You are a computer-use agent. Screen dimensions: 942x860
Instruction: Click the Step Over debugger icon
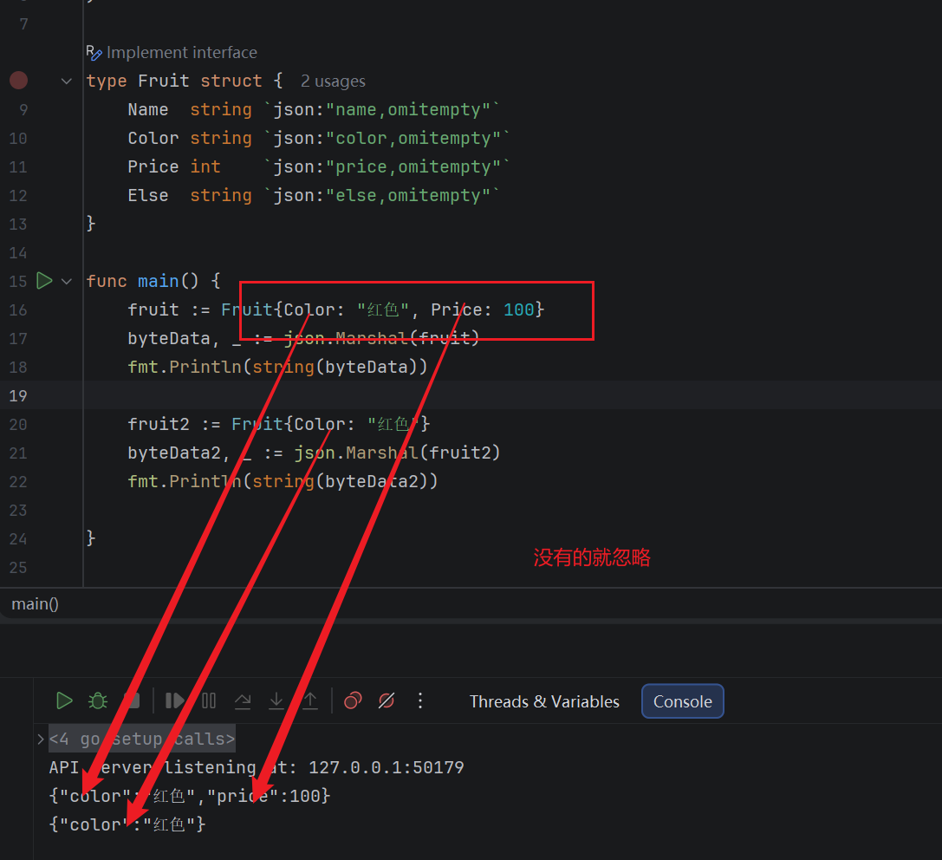(x=243, y=700)
